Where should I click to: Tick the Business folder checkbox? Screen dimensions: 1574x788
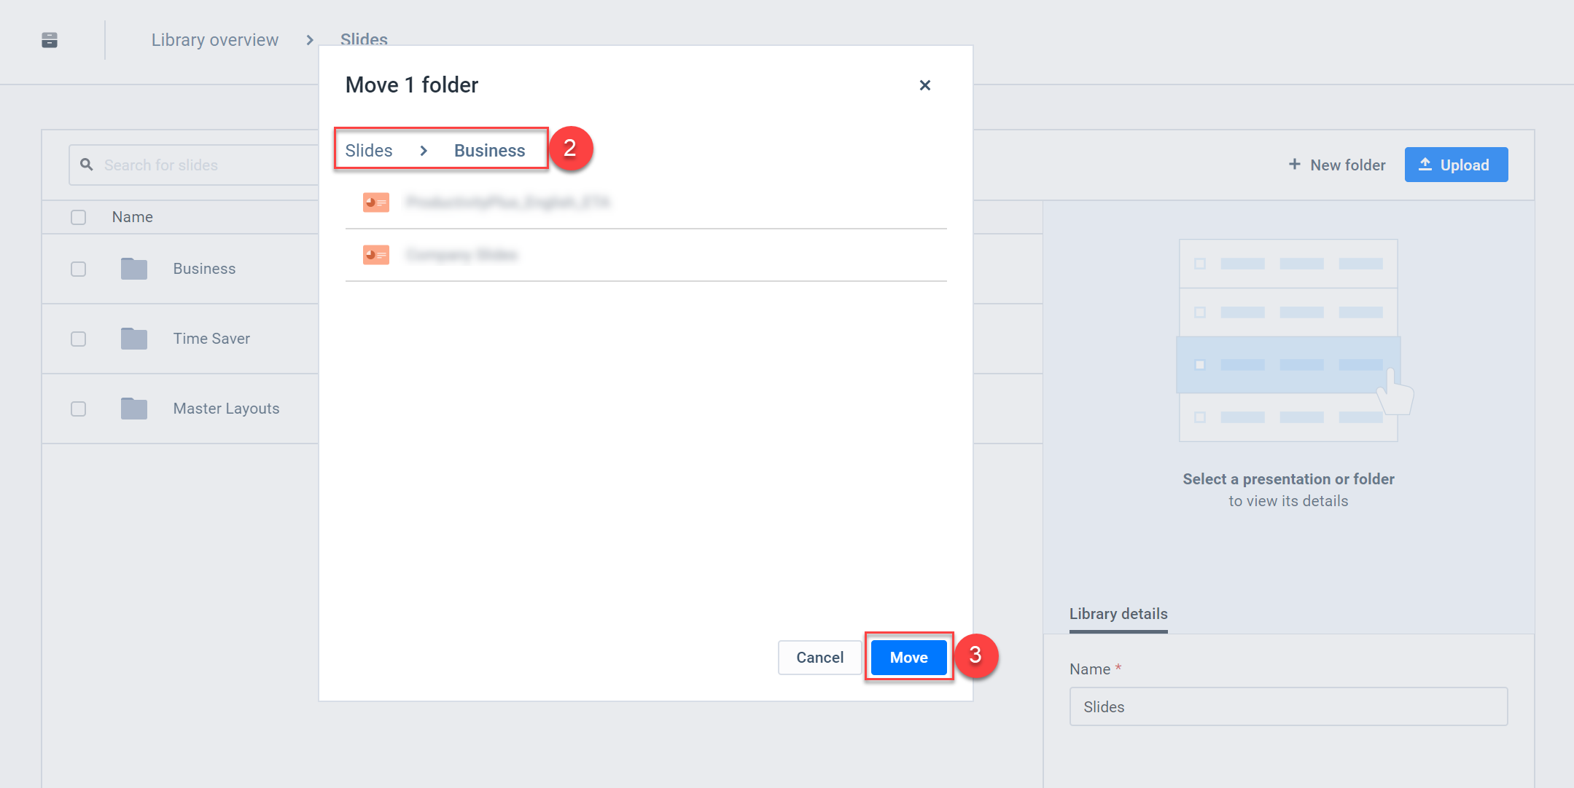click(x=78, y=269)
